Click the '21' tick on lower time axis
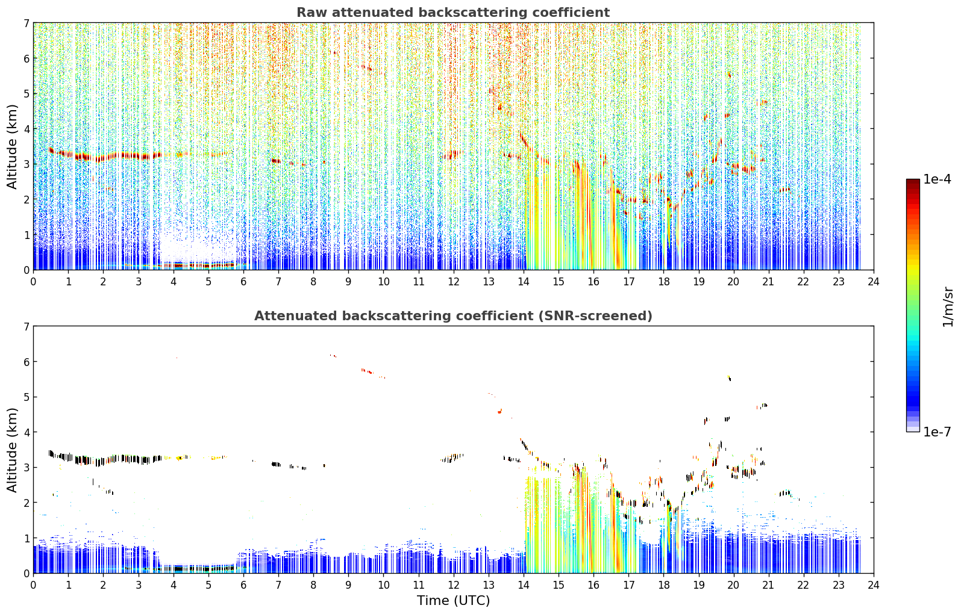This screenshot has width=961, height=614. tap(769, 585)
